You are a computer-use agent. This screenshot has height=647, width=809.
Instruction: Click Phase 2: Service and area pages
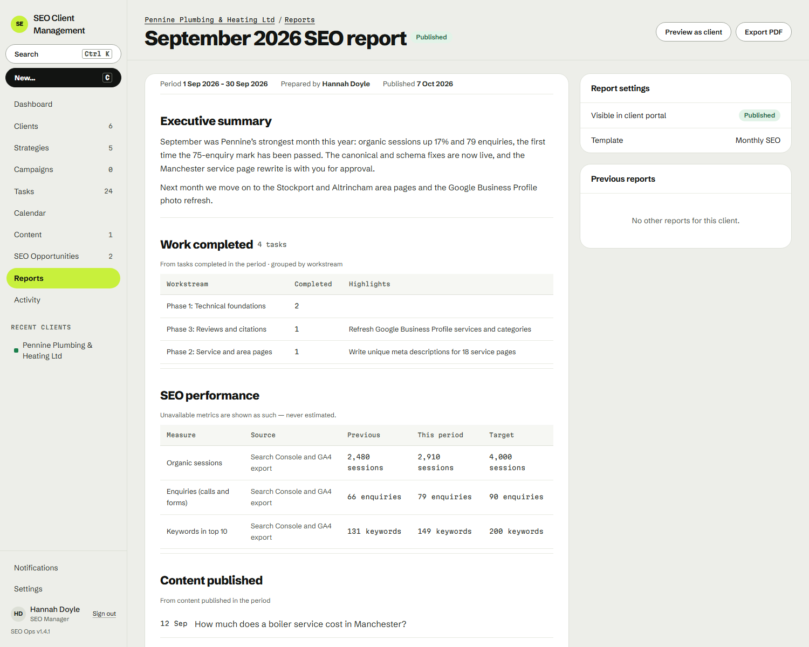(220, 352)
